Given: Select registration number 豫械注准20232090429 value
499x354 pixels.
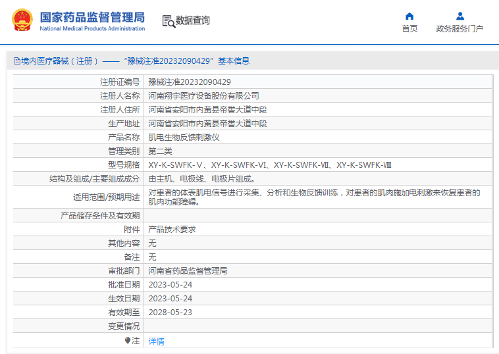Looking at the screenshot, I should point(190,82).
